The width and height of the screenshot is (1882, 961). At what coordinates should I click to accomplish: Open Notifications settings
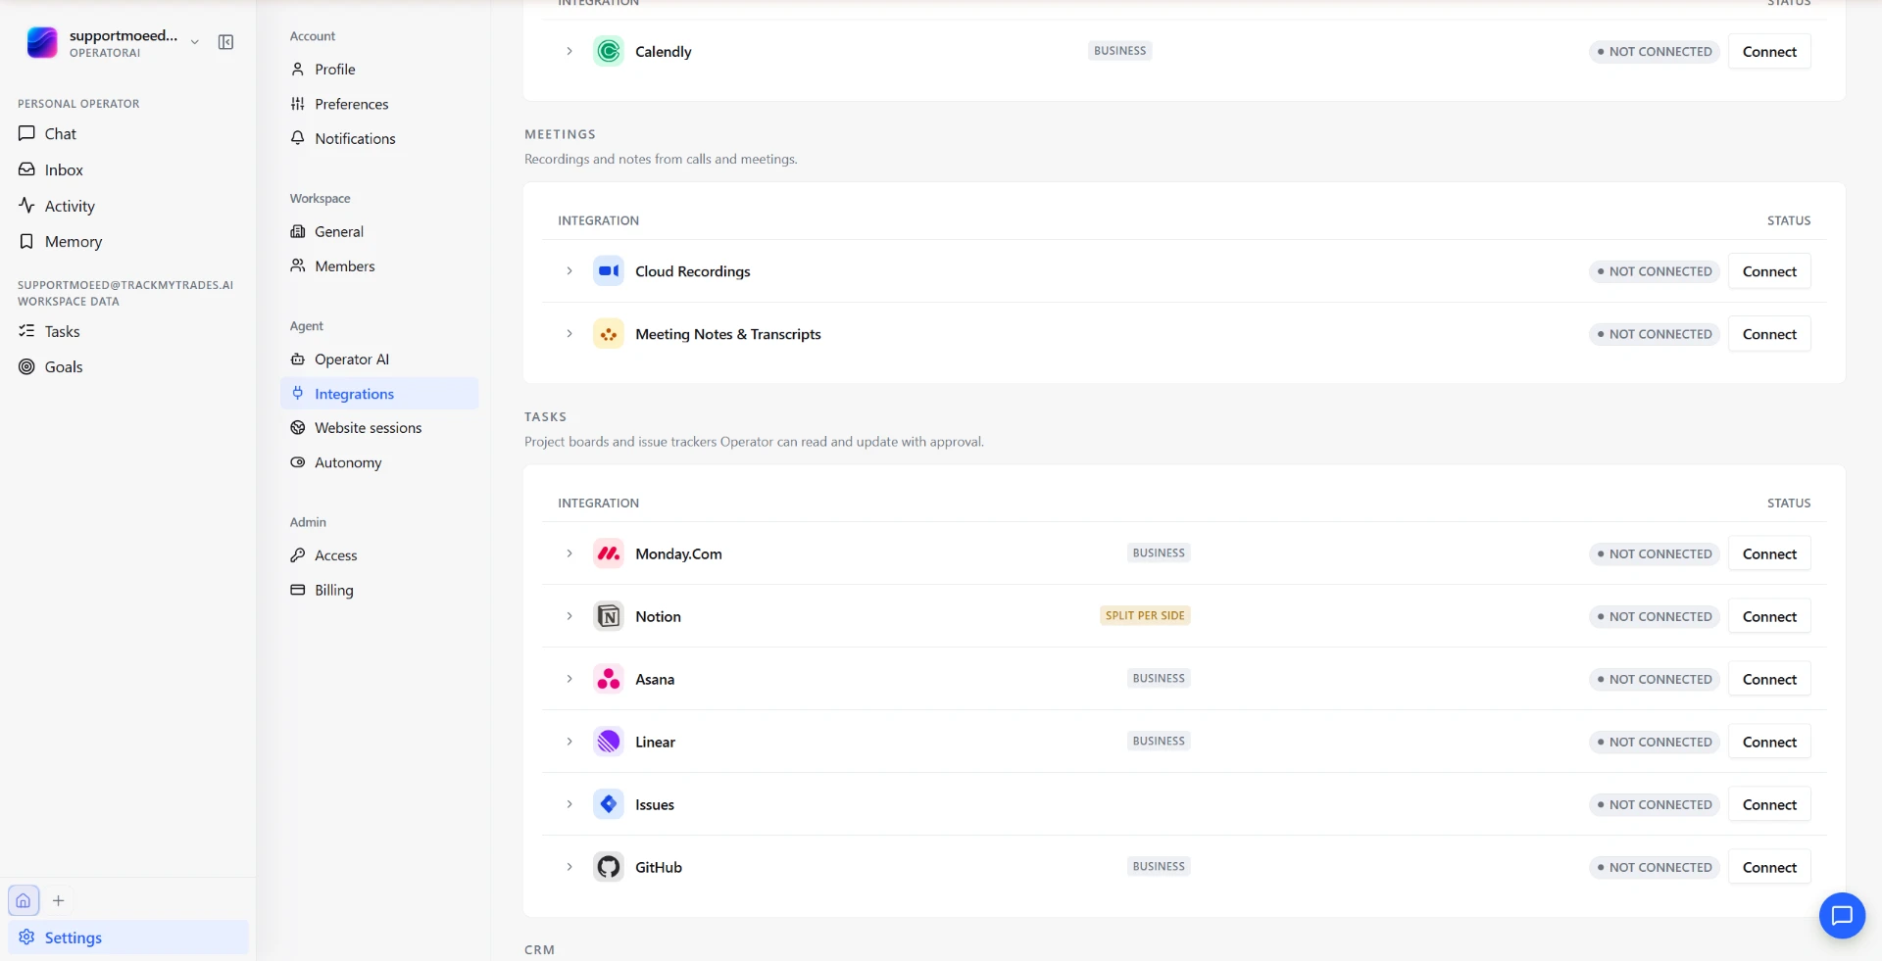tap(379, 138)
